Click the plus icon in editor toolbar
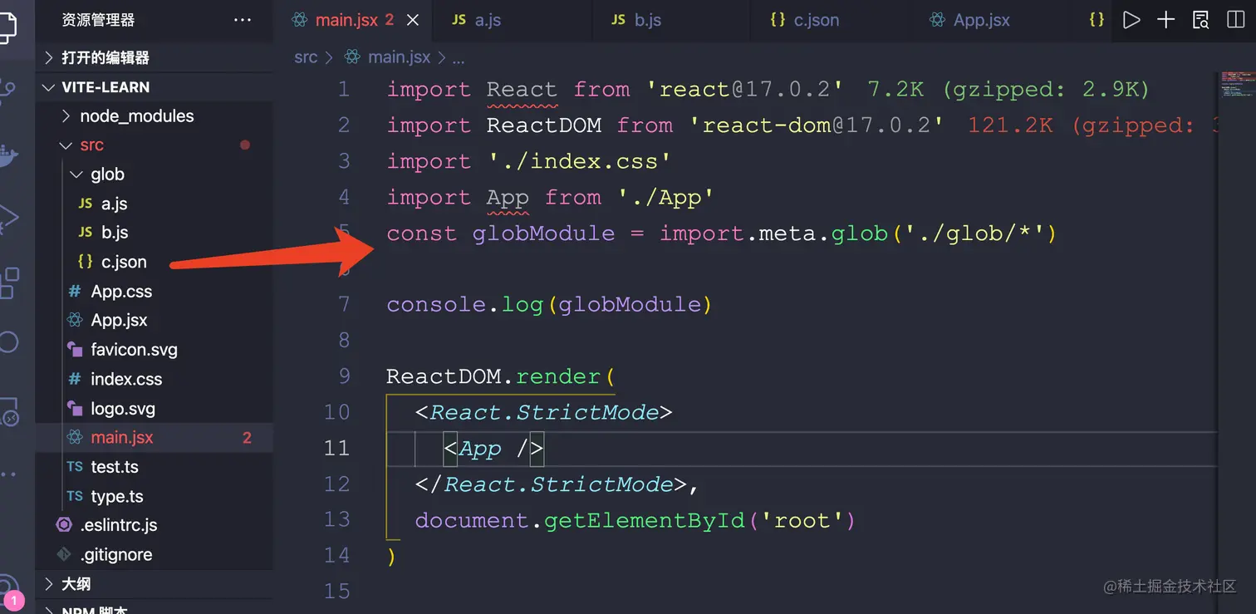 pyautogui.click(x=1166, y=20)
